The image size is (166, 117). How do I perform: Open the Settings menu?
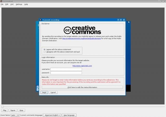19,4
